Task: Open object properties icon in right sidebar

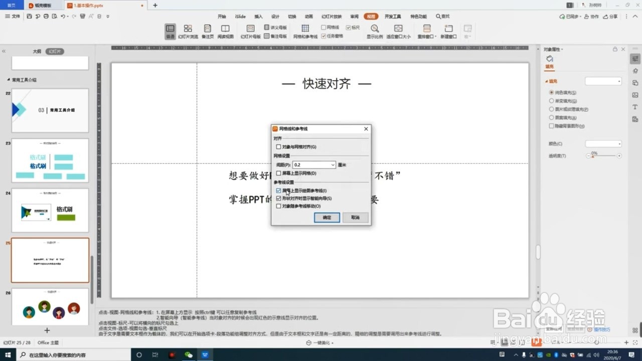Action: pos(635,59)
